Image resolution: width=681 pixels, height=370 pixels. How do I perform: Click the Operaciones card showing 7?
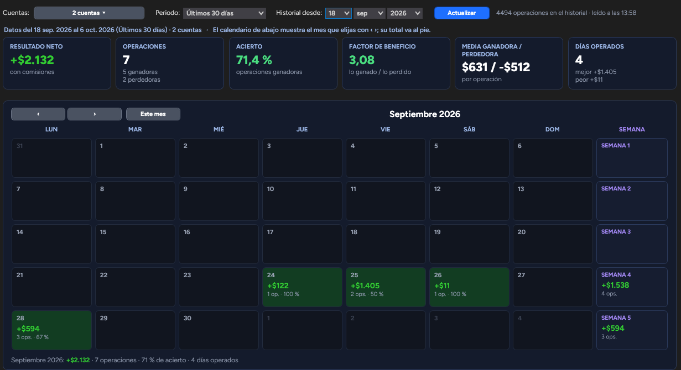tap(170, 63)
